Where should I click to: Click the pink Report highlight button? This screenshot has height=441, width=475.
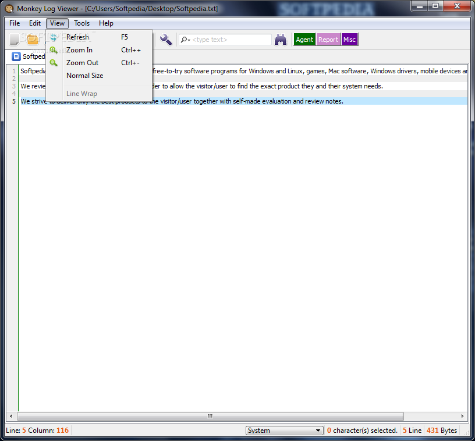(x=328, y=40)
